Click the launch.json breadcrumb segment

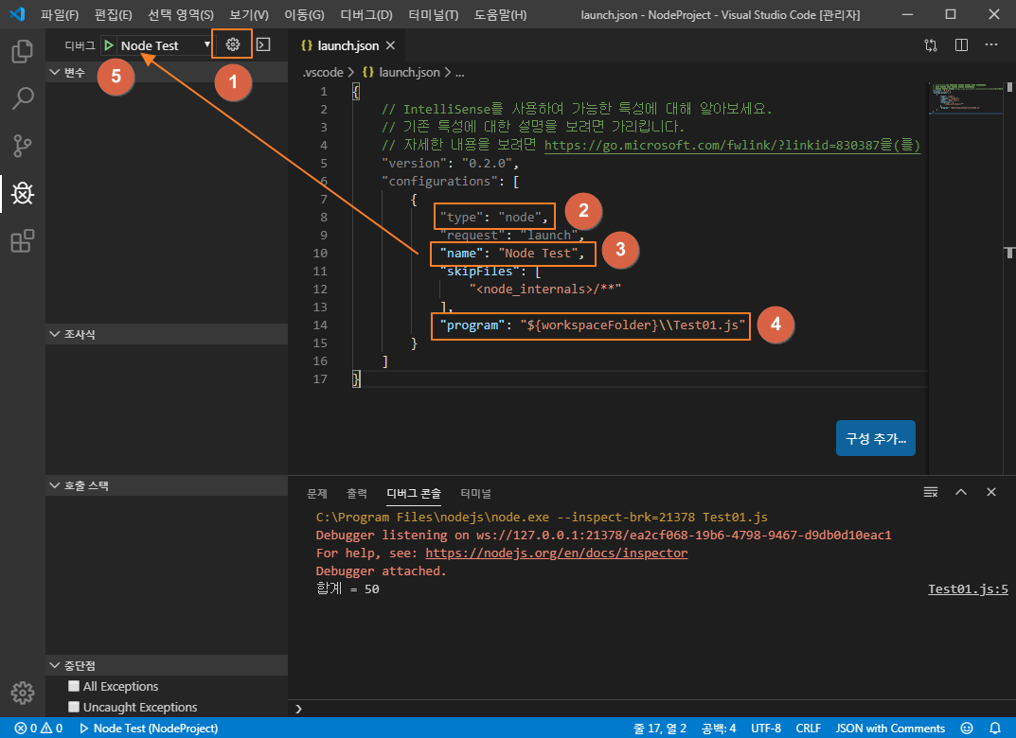pos(401,73)
